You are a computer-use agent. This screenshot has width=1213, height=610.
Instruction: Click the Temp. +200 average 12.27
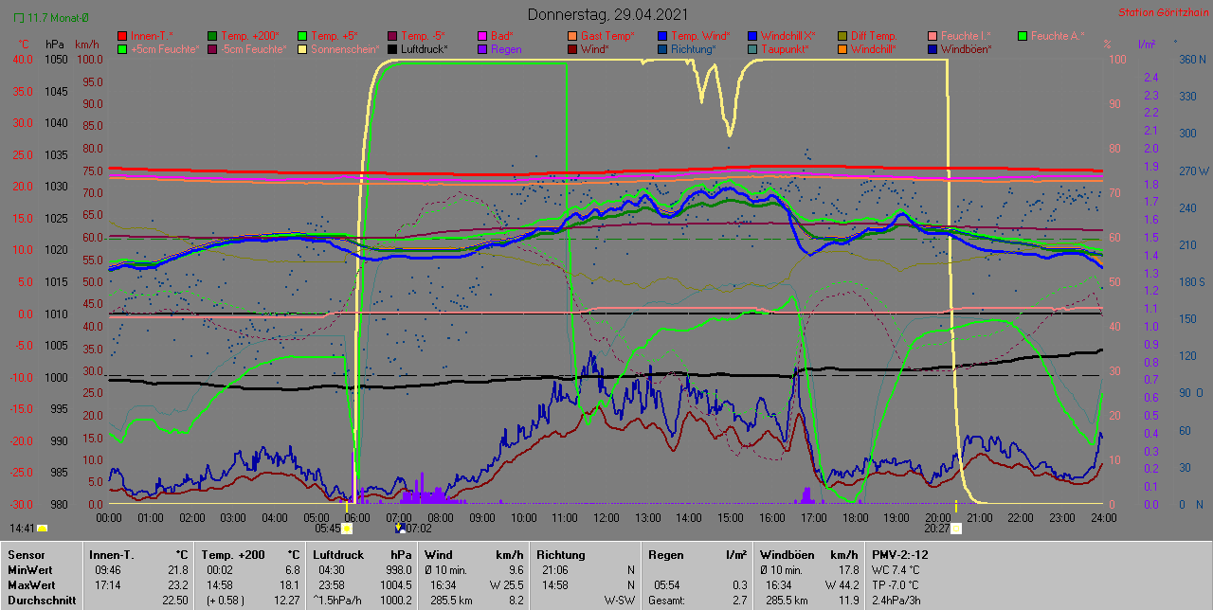click(x=289, y=601)
